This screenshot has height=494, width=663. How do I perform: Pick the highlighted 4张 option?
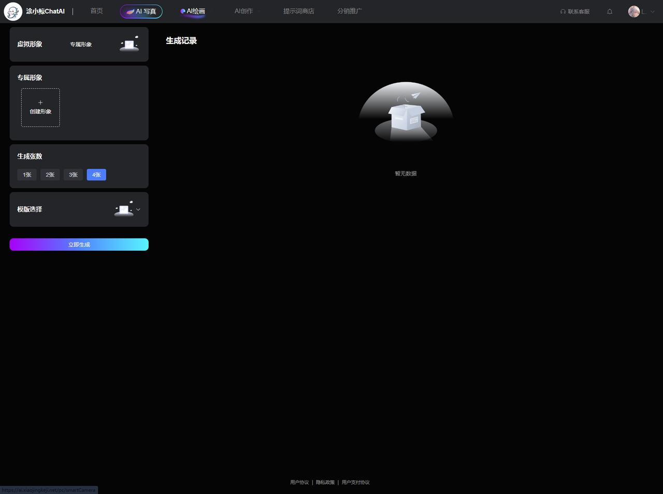click(96, 175)
